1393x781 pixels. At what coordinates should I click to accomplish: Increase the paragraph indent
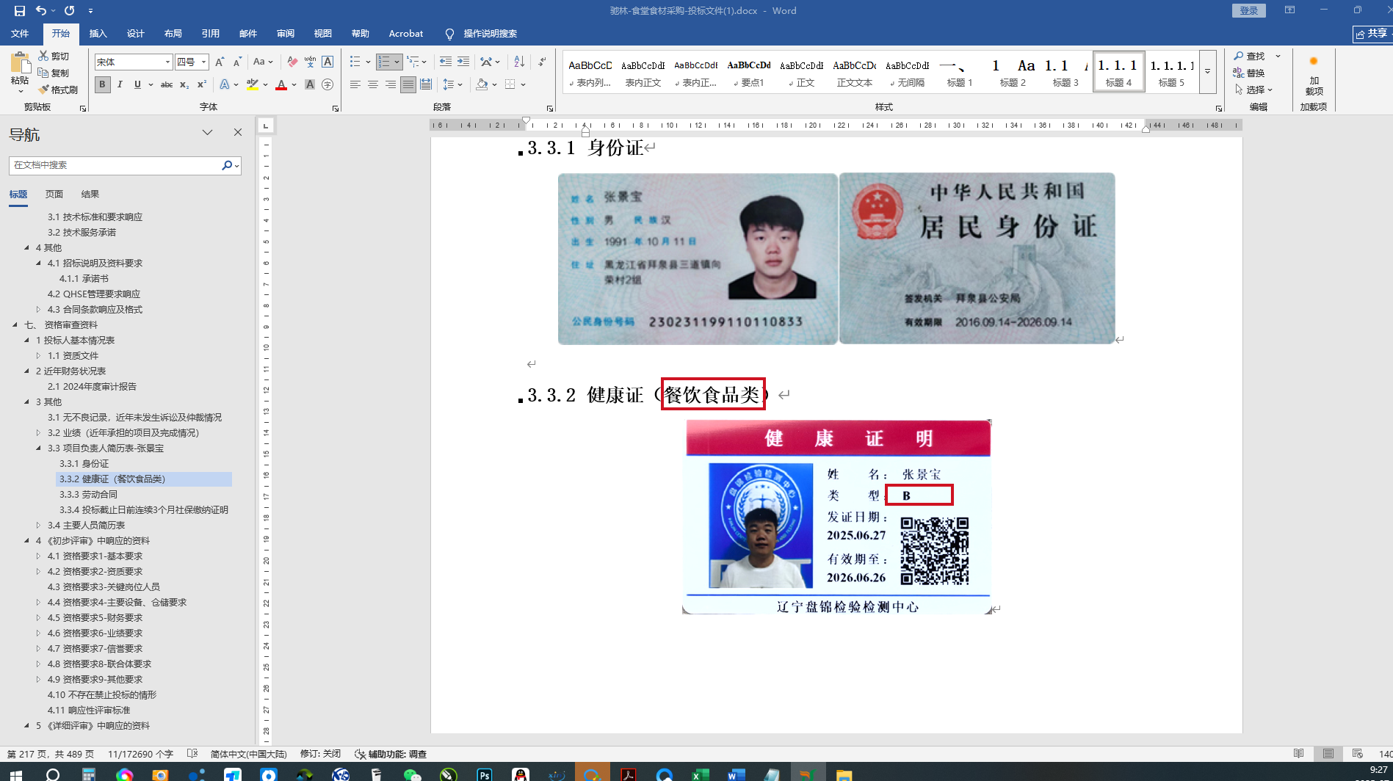pyautogui.click(x=463, y=62)
